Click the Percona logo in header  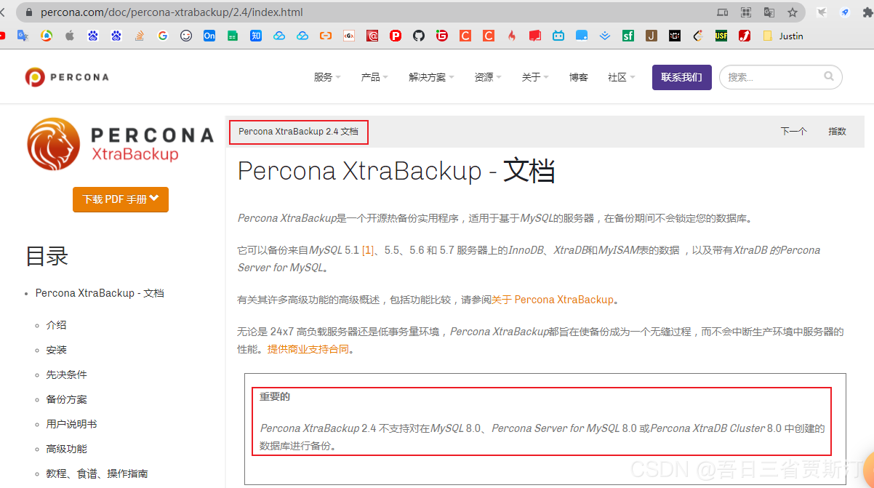[x=67, y=77]
